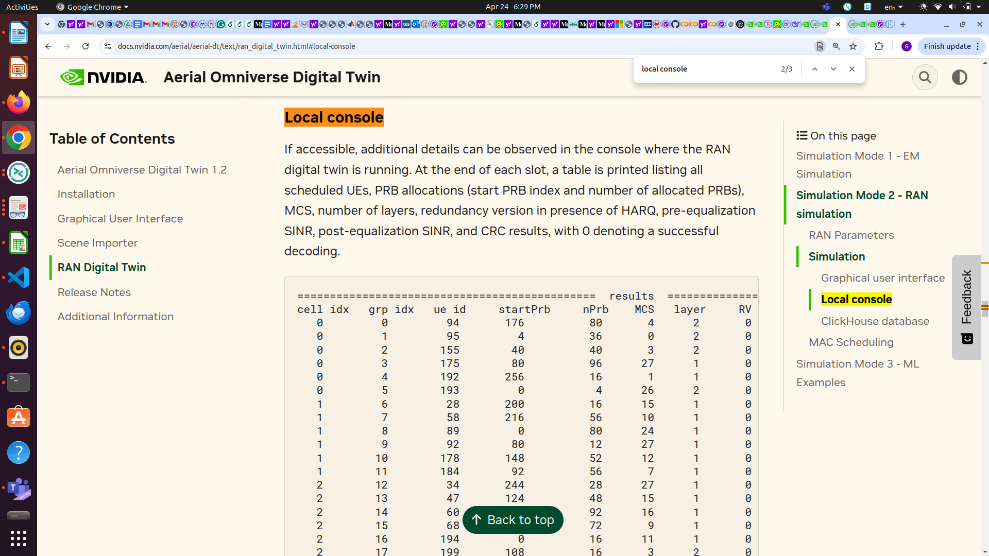Open ClickHouse database page link
Viewport: 989px width, 556px height.
click(x=875, y=321)
